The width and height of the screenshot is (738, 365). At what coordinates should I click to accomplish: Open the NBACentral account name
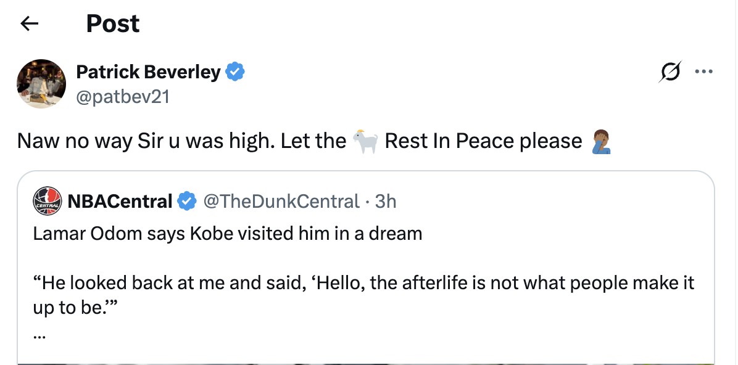click(x=120, y=201)
